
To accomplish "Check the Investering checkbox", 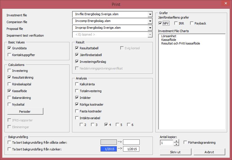I will click(9, 70).
